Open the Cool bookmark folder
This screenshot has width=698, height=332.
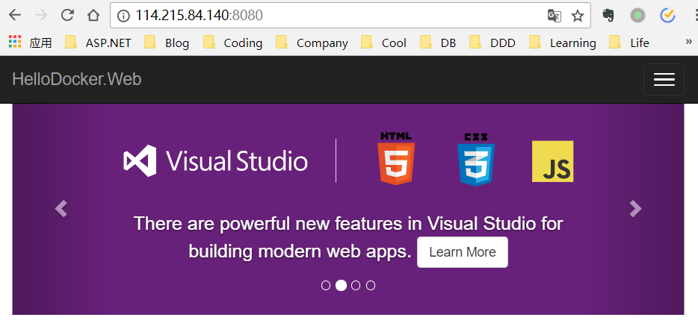pos(383,43)
